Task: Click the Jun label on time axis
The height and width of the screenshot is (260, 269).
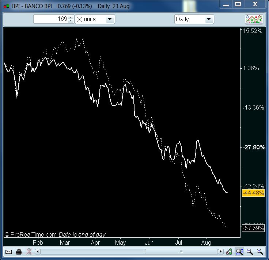Action: (149, 243)
